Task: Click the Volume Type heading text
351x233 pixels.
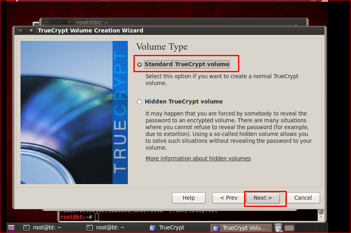Action: point(162,47)
